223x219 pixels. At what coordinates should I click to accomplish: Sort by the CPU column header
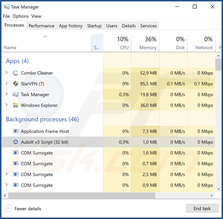(117, 43)
